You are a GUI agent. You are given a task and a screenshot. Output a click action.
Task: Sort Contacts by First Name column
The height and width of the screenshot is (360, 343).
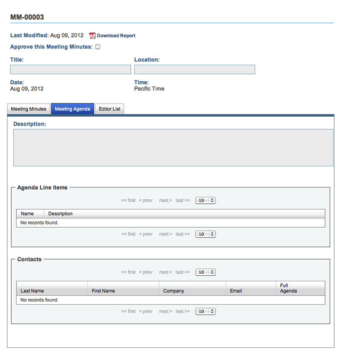123,288
